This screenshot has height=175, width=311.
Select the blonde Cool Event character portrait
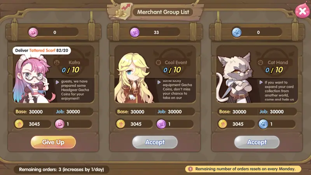133,78
